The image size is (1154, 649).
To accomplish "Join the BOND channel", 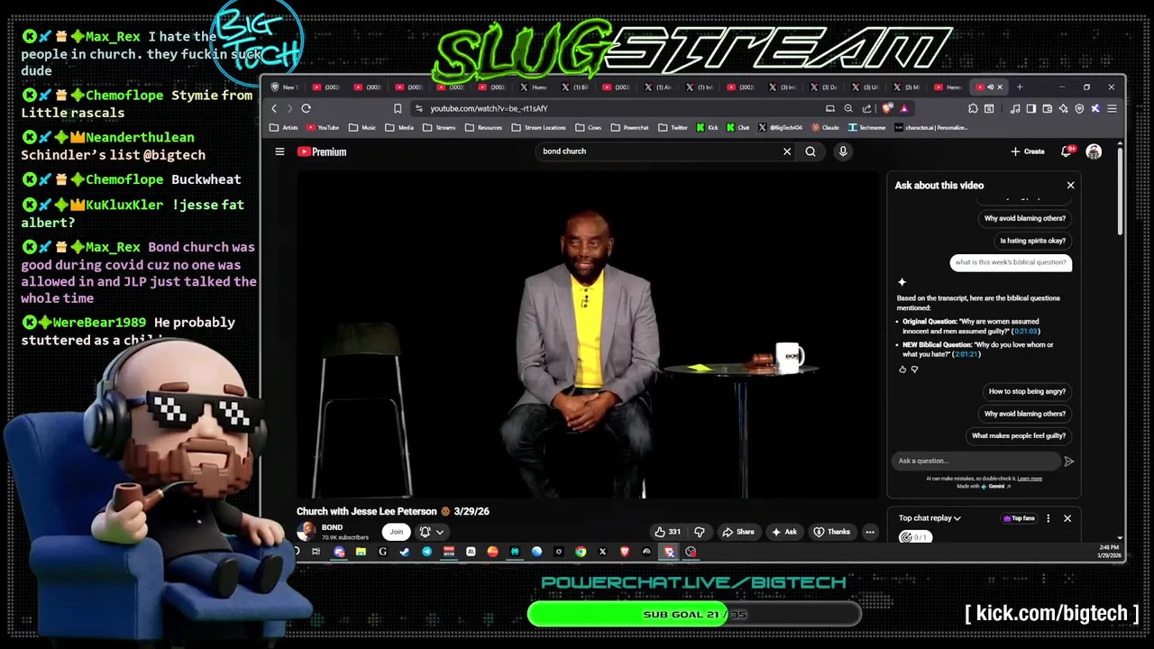I will point(396,532).
